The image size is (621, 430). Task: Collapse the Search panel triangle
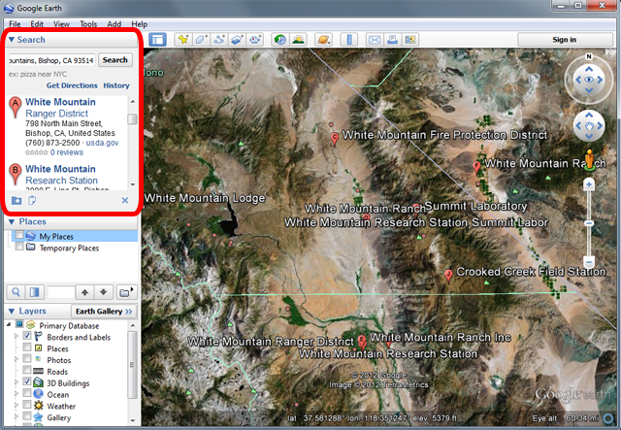pos(12,40)
